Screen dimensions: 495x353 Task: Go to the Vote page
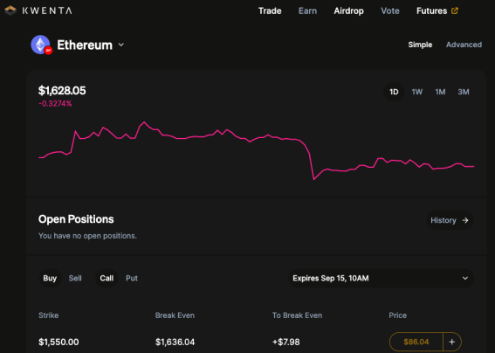pyautogui.click(x=390, y=10)
